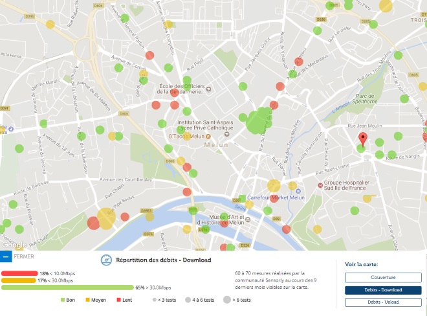Click the small grey '< 3 tests' legend circle

tap(155, 300)
